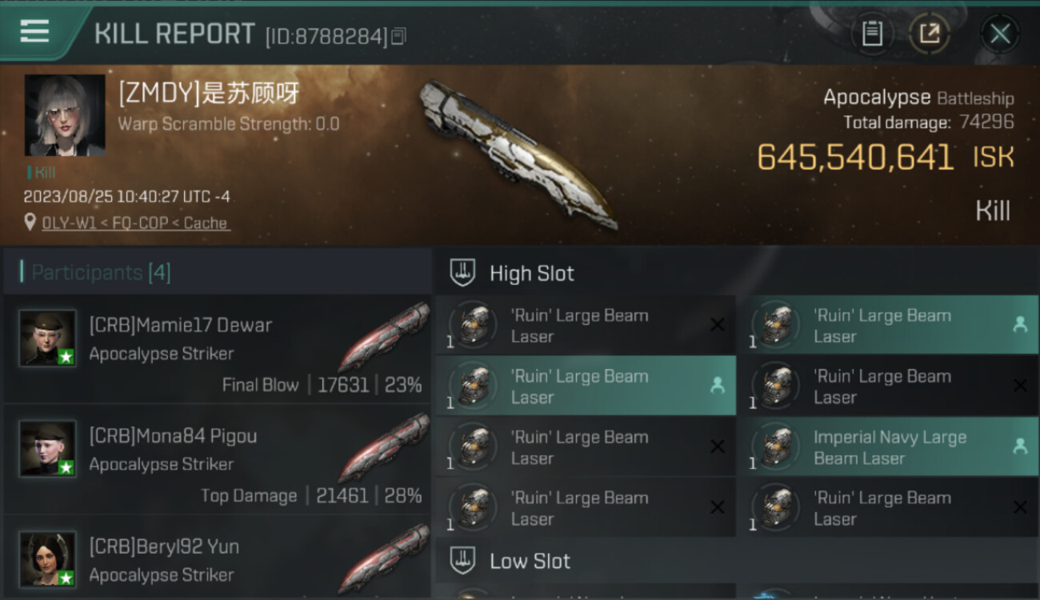Click the Apocalypse Battleship ship name
1040x600 pixels.
(918, 98)
